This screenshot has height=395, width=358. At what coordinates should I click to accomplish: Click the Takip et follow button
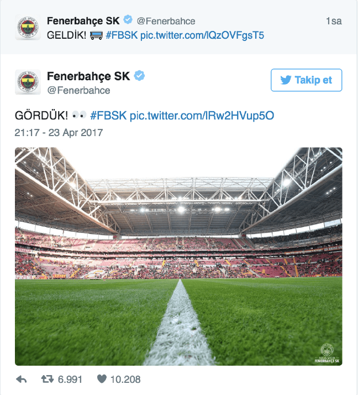[x=306, y=80]
